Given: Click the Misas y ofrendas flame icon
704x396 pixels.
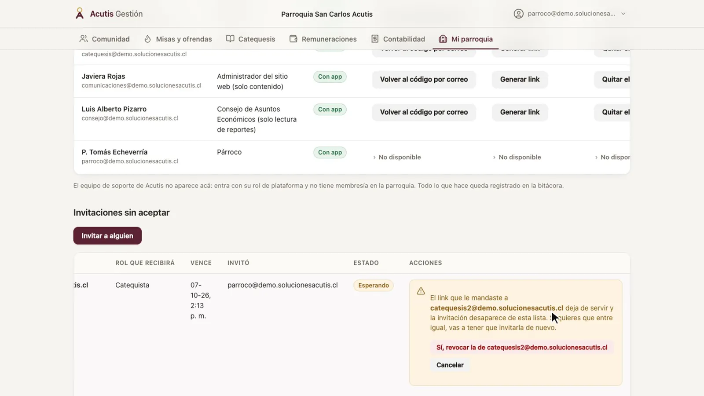Looking at the screenshot, I should tap(148, 39).
